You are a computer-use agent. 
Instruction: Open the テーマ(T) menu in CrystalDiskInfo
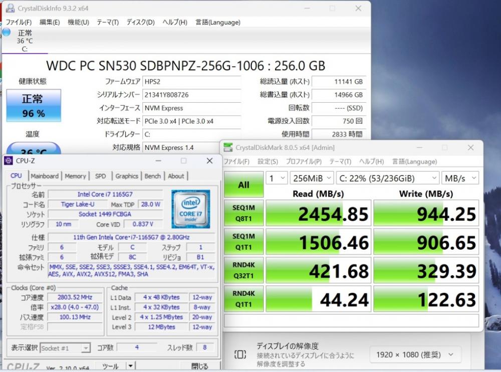pyautogui.click(x=108, y=23)
